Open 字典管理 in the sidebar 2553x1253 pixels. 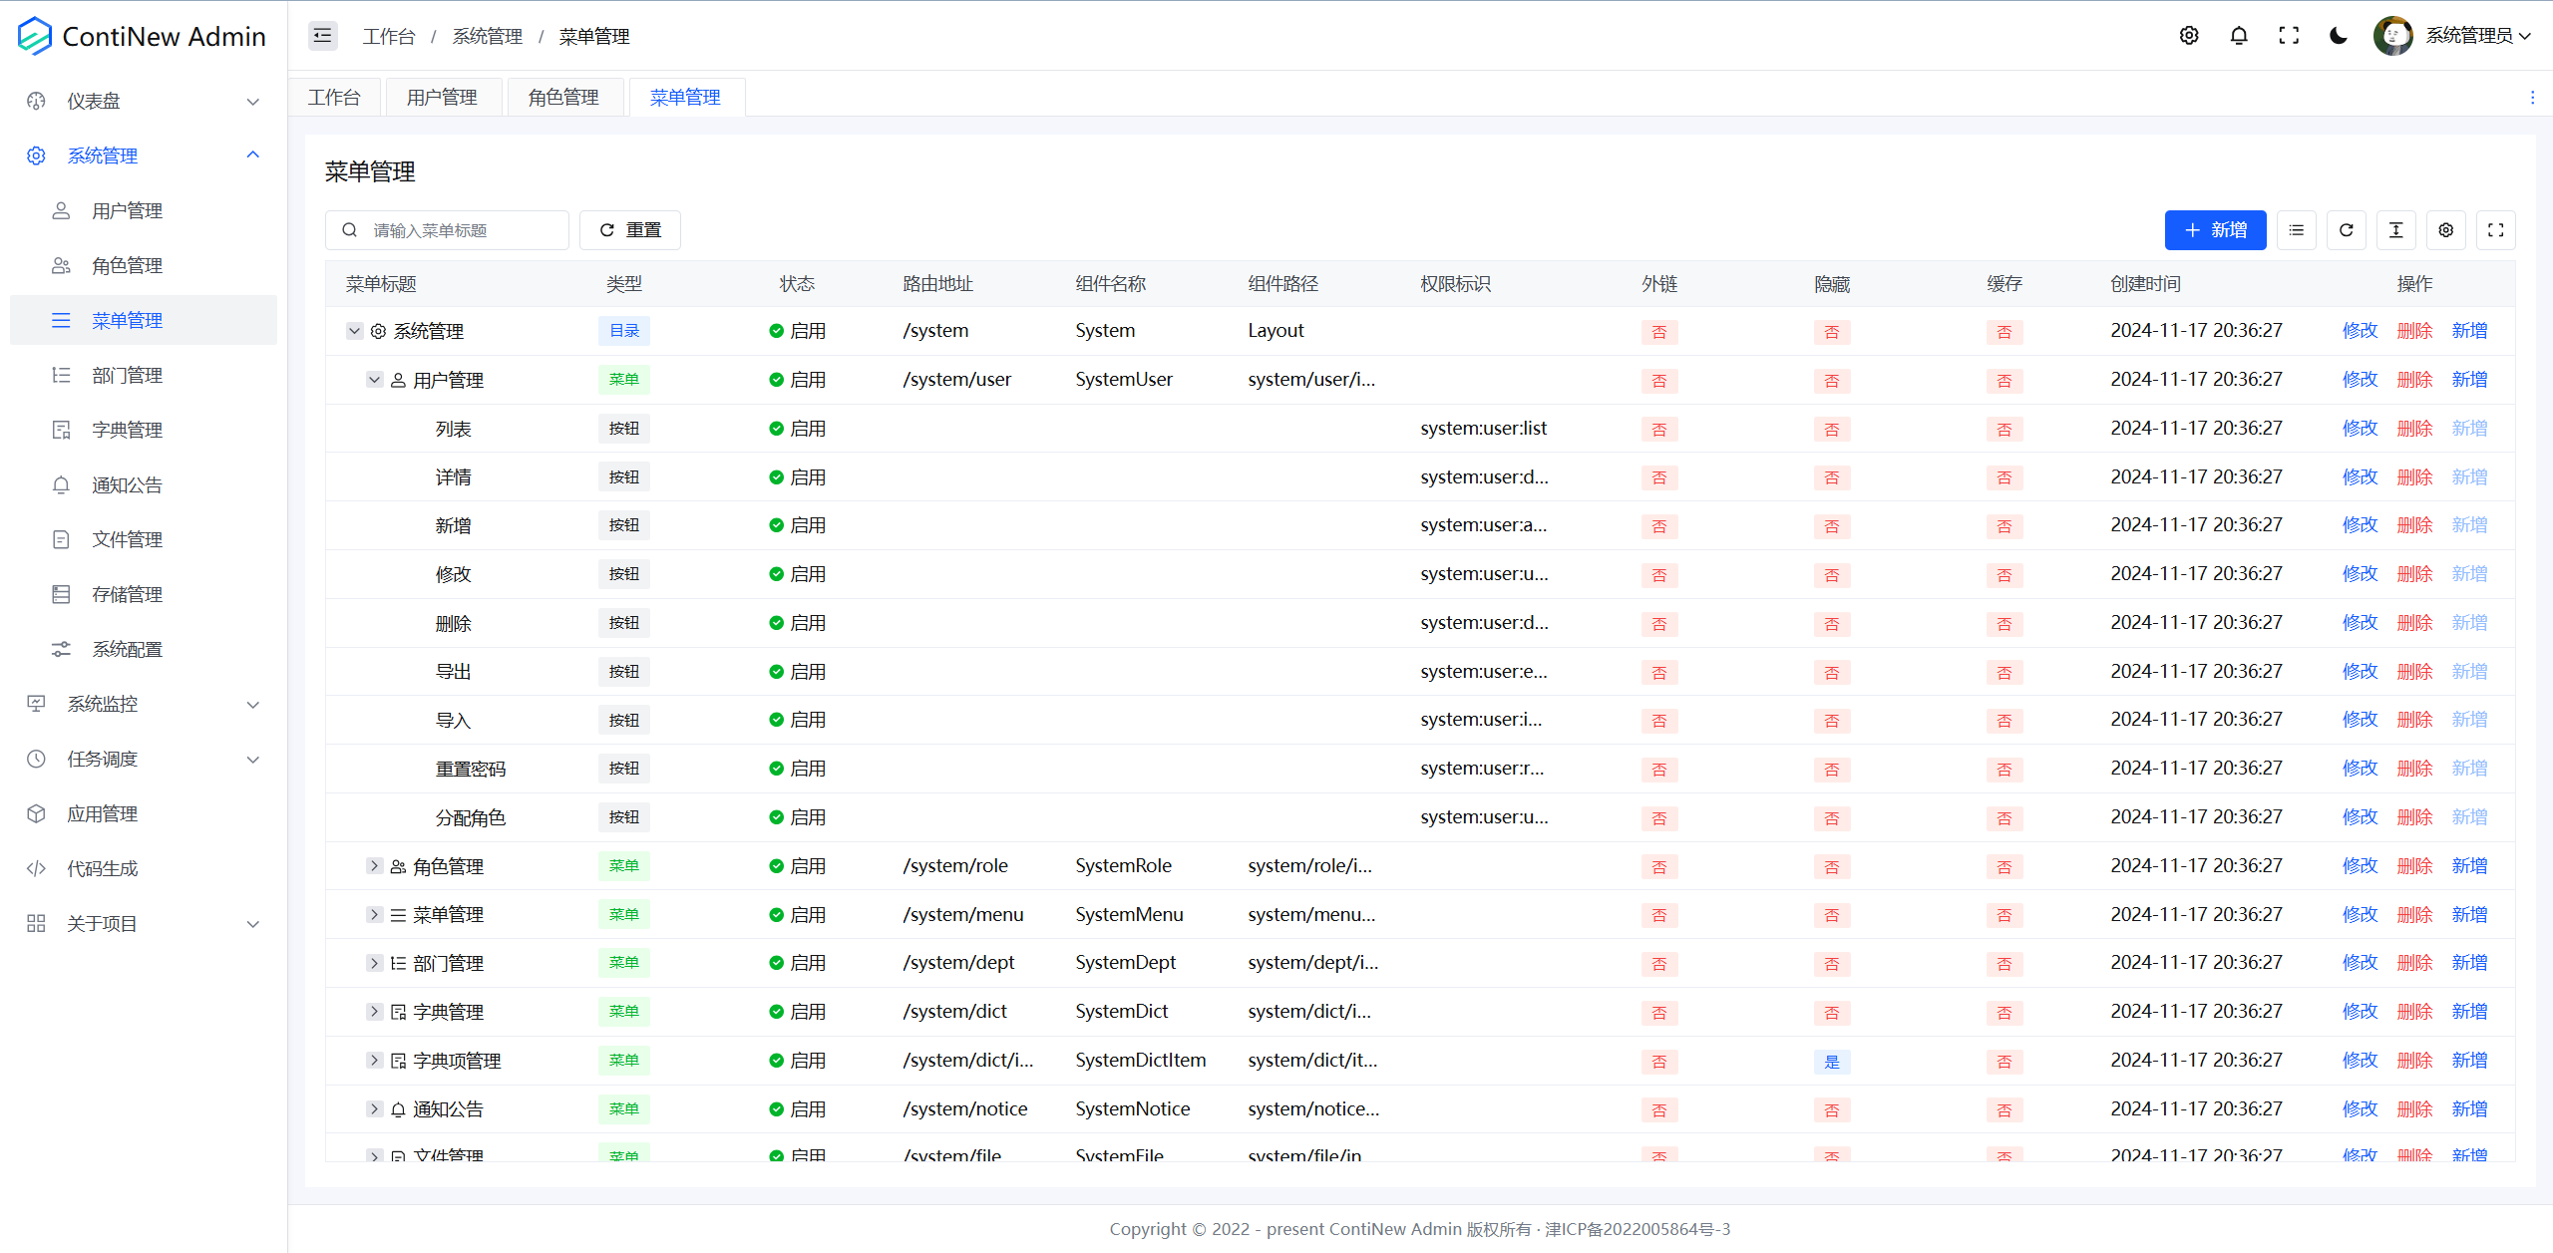tap(127, 430)
